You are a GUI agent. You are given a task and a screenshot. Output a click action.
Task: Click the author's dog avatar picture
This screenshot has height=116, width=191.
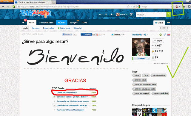141,47
